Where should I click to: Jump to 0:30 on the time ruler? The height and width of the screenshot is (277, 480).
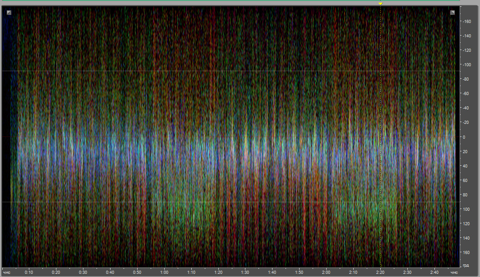[x=83, y=272]
